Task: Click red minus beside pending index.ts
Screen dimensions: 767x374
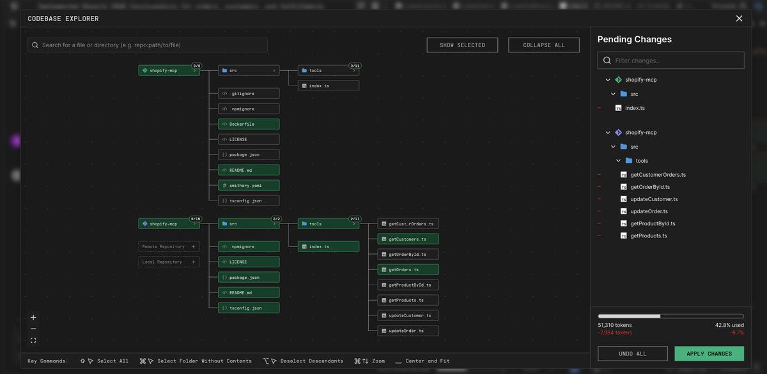Action: click(600, 108)
